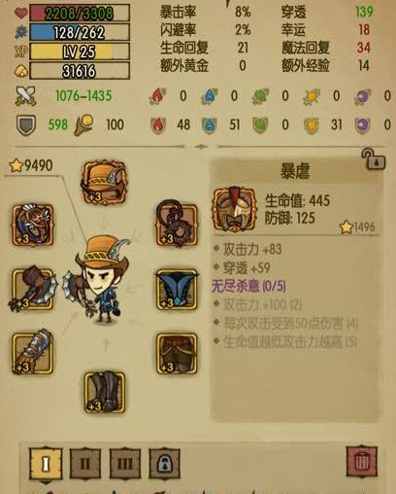Screen dimensions: 396x494
Task: Select the brown pants equipment slot
Action: coord(177,354)
